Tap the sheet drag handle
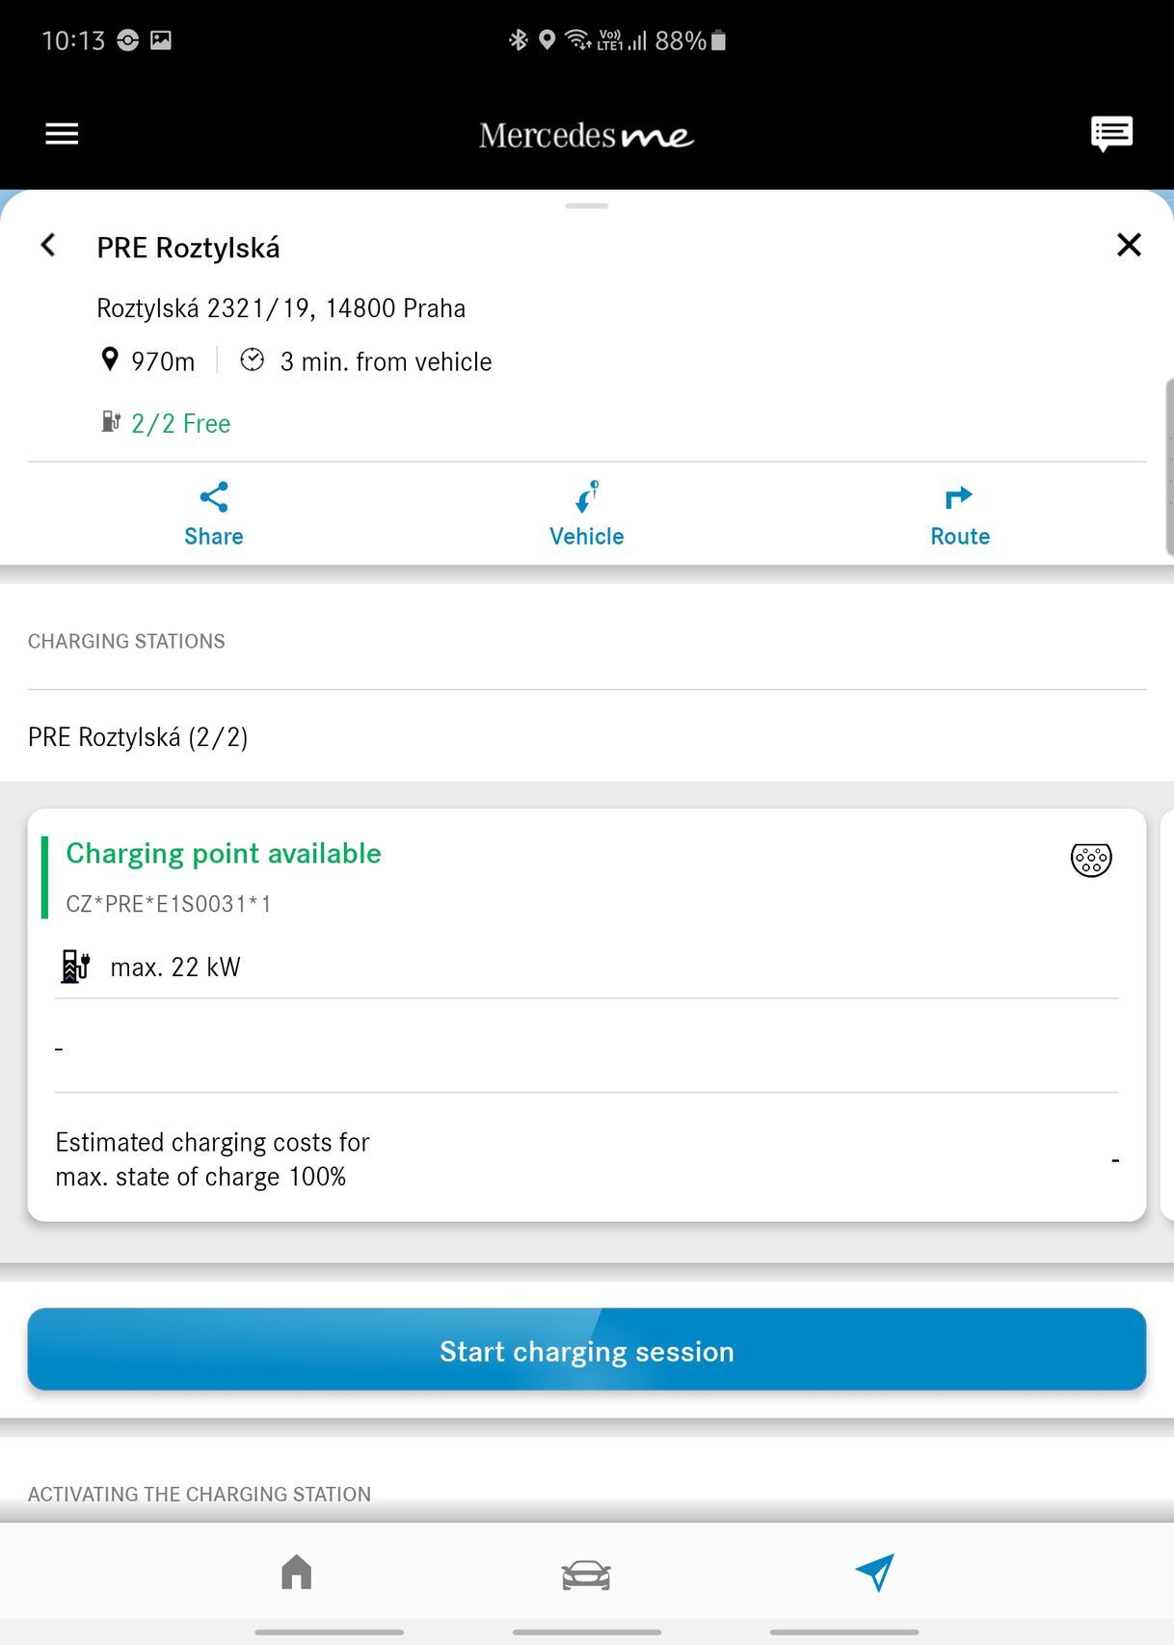 tap(587, 206)
